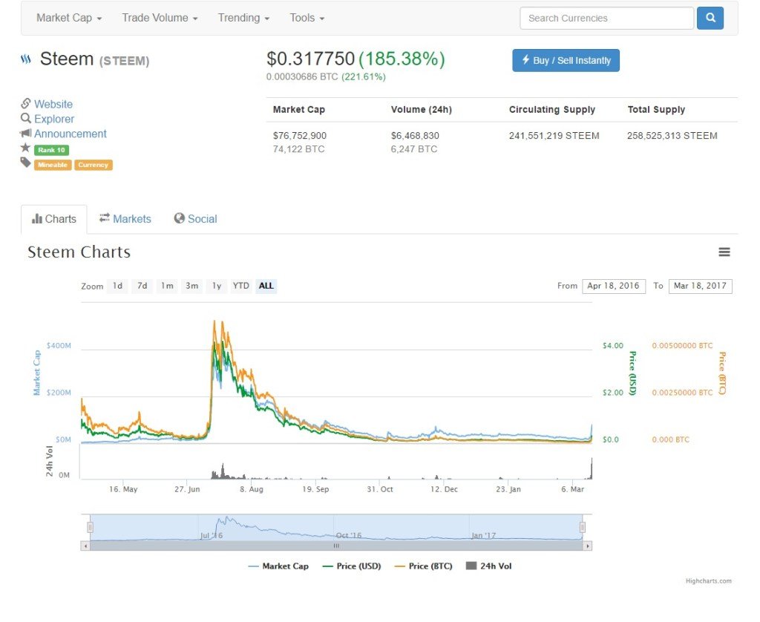The width and height of the screenshot is (760, 622).
Task: Click the navigator scroll left arrow
Action: (x=85, y=546)
